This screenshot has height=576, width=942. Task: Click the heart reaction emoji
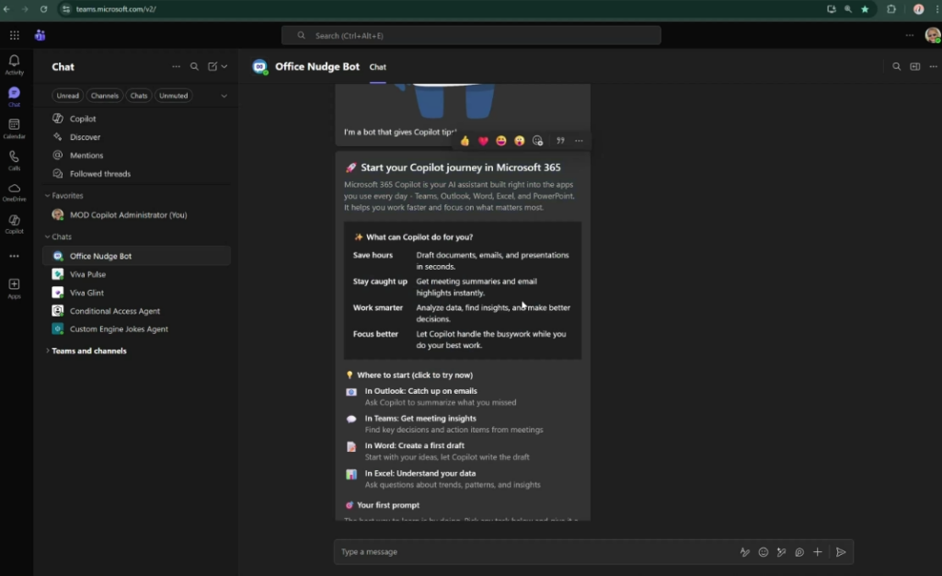pyautogui.click(x=483, y=141)
